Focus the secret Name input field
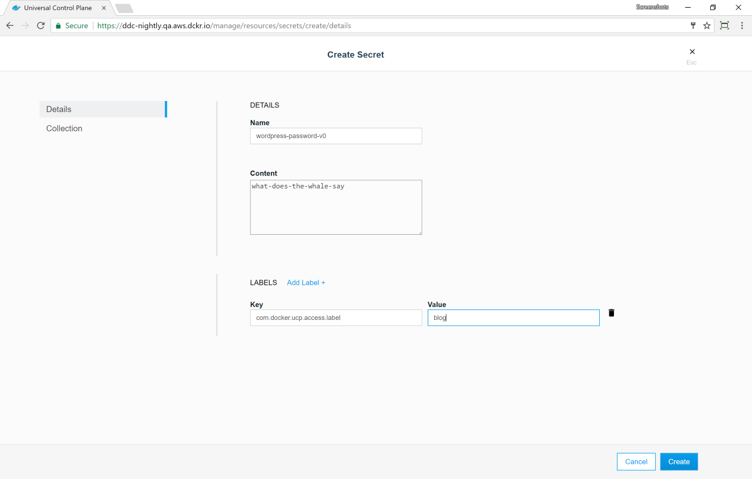The width and height of the screenshot is (752, 479). (335, 136)
